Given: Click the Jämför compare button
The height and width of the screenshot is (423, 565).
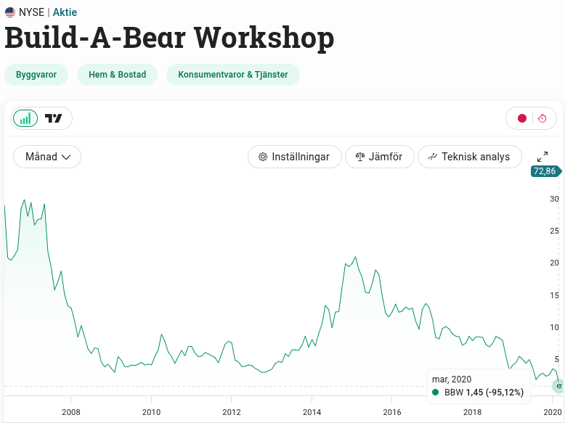Looking at the screenshot, I should (380, 157).
